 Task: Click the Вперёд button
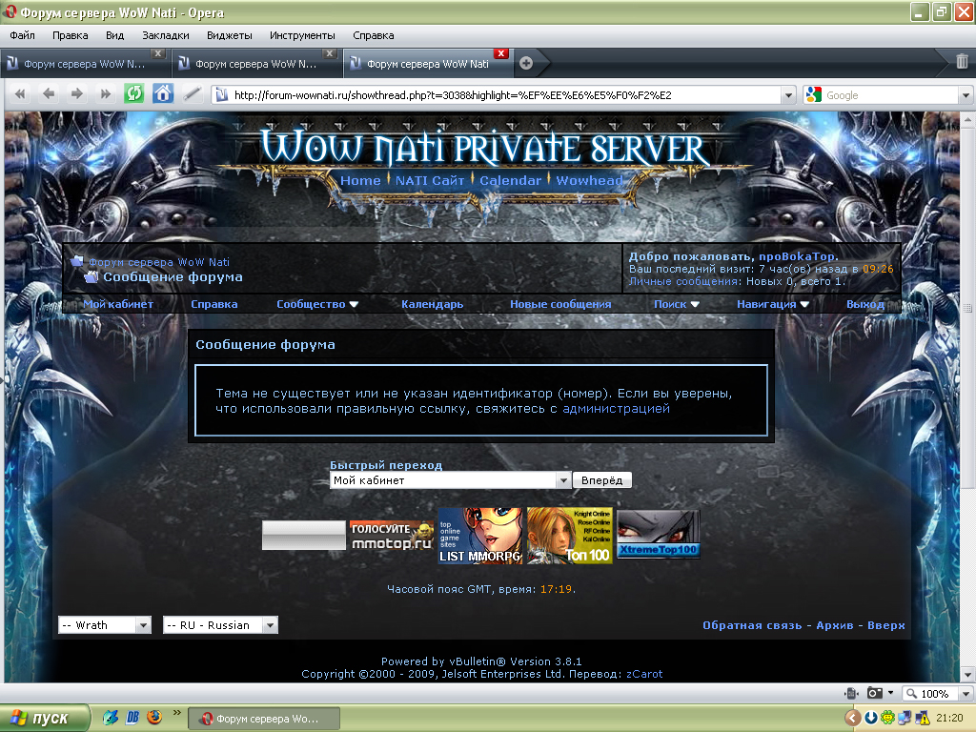[x=602, y=480]
